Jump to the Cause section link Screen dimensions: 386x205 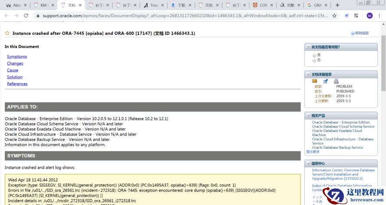pos(12,70)
